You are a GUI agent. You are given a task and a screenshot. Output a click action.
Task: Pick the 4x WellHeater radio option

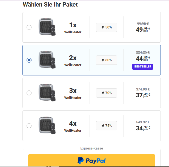tap(29, 126)
